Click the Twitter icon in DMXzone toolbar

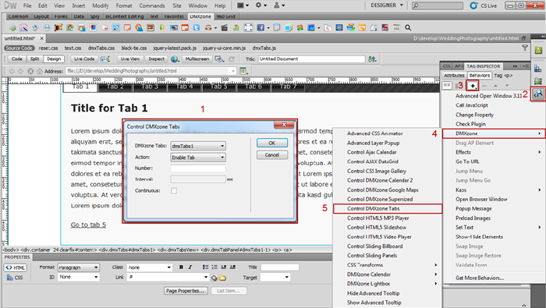pyautogui.click(x=197, y=27)
